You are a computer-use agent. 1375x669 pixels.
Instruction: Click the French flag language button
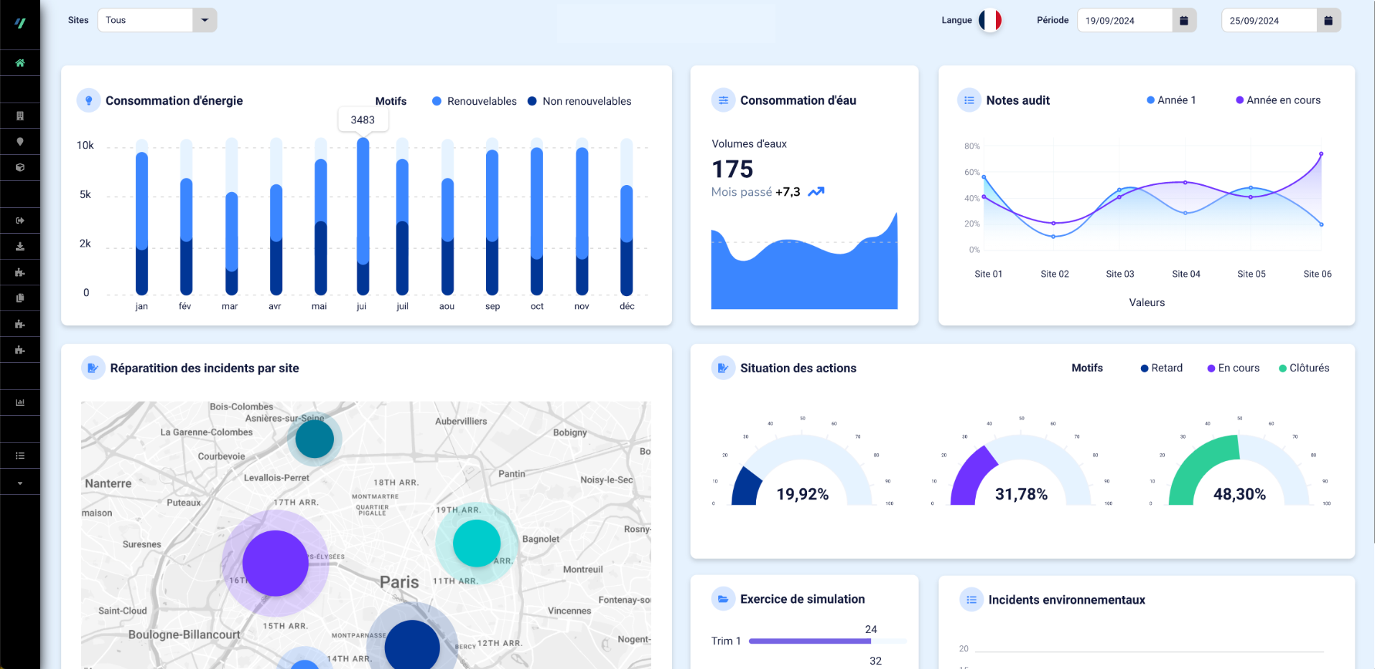coord(990,20)
